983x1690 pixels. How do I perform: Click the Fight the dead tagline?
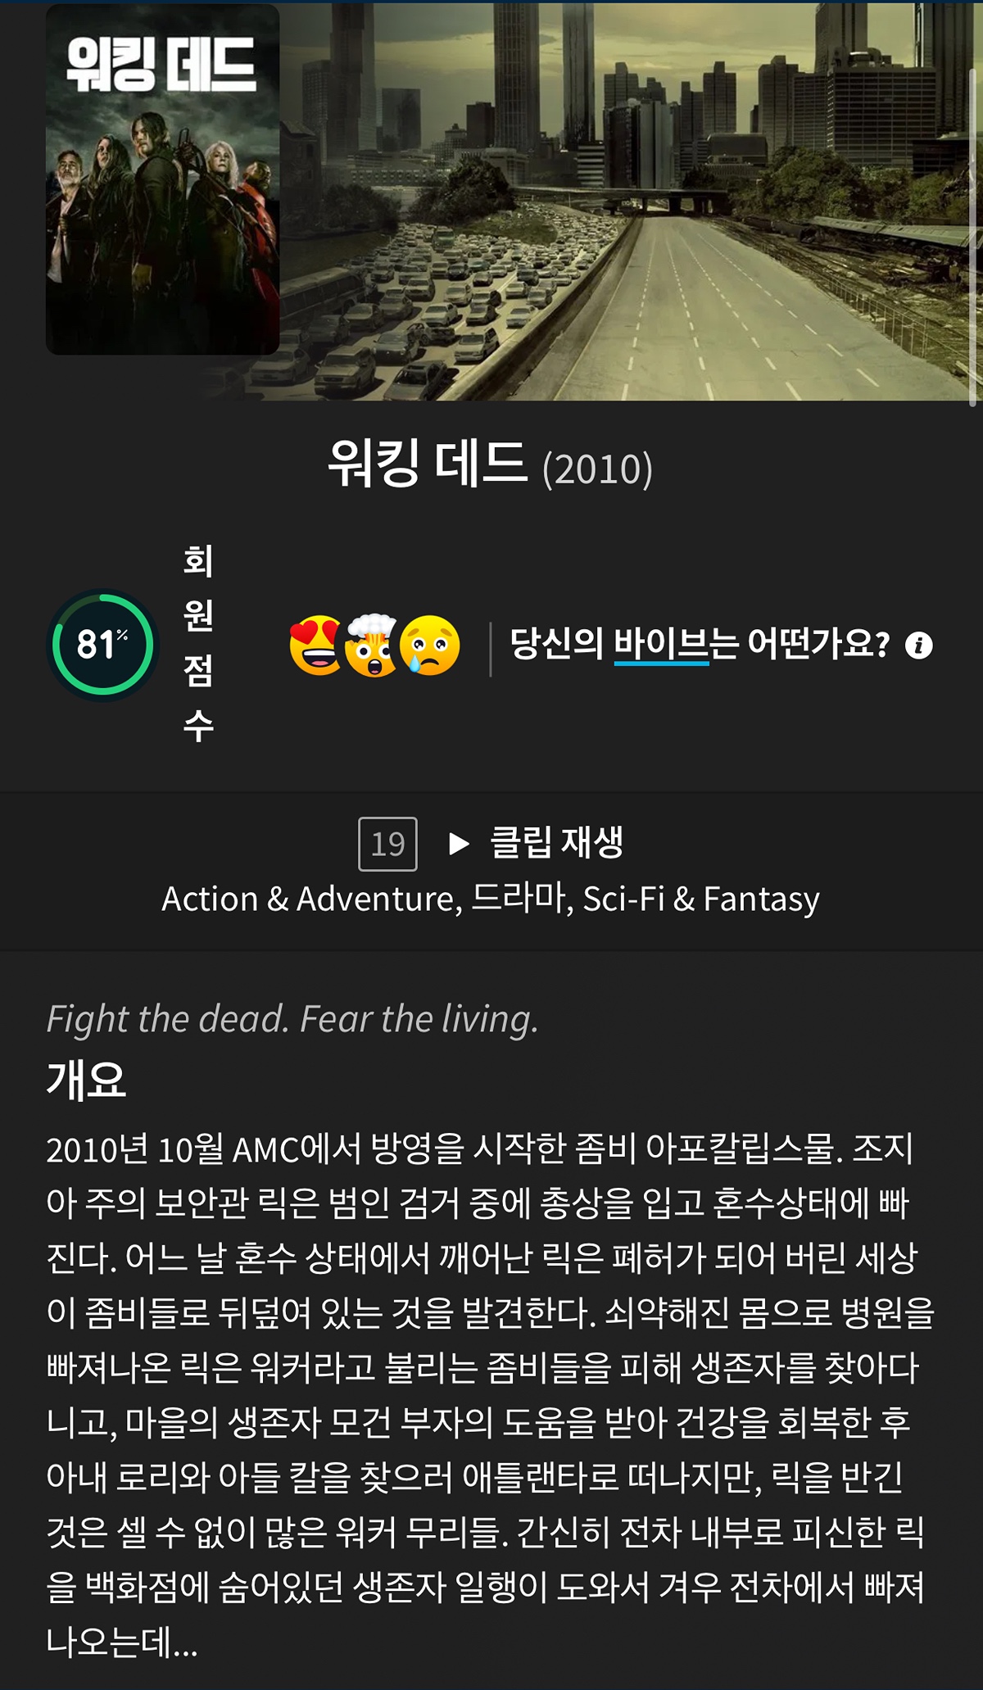point(292,1019)
